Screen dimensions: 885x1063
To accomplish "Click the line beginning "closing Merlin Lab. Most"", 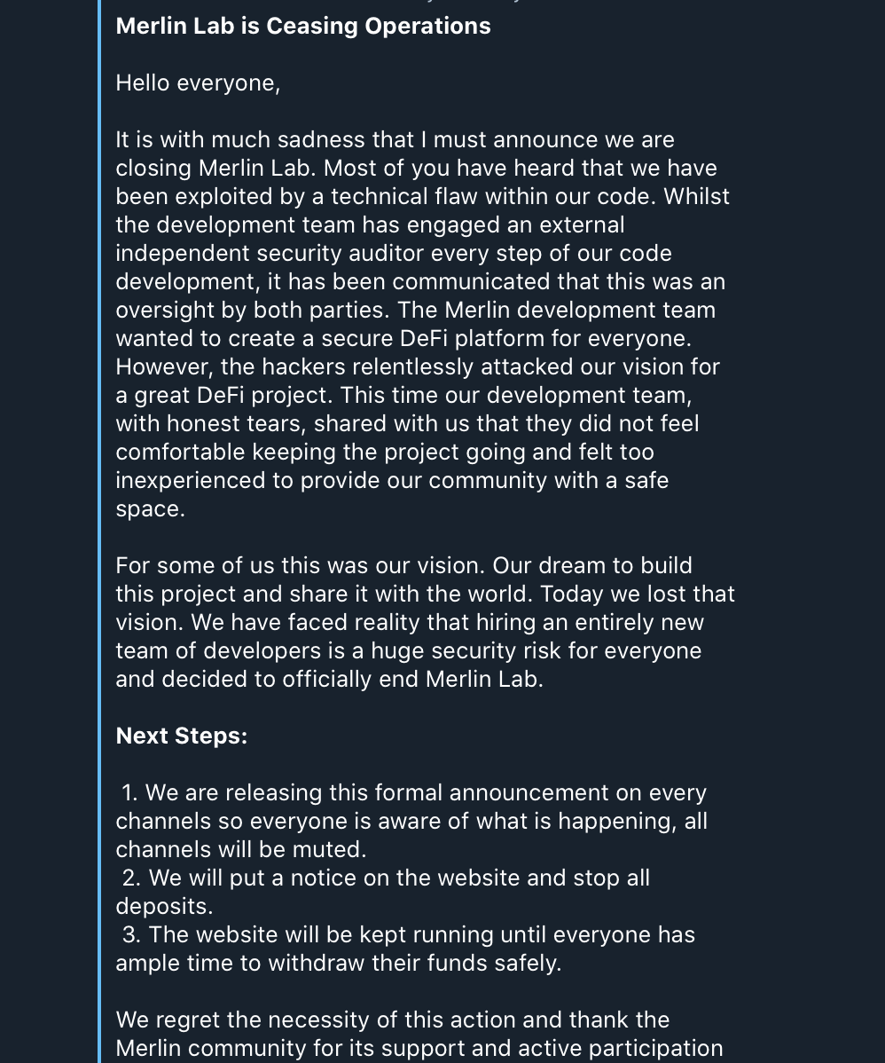I will 416,168.
